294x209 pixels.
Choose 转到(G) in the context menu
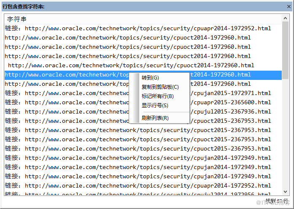pyautogui.click(x=159, y=78)
